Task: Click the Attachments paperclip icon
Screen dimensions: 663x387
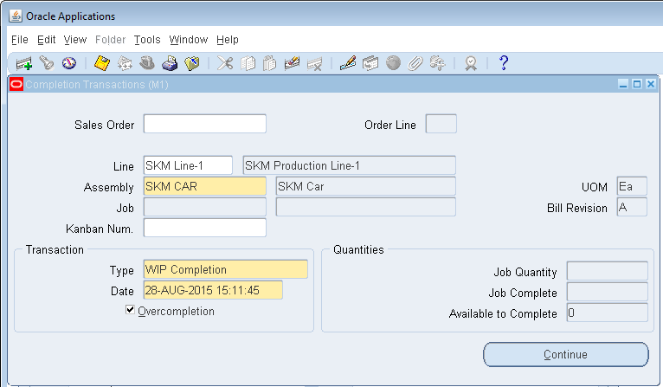Action: pyautogui.click(x=415, y=63)
